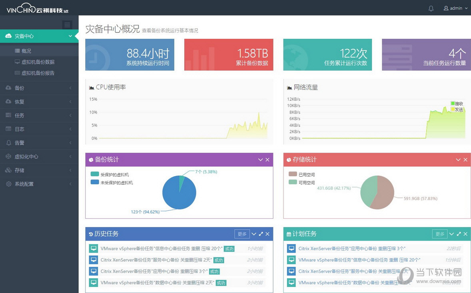Collapse the 计划任务 panel with chevron
This screenshot has height=293, width=471.
tap(451, 234)
